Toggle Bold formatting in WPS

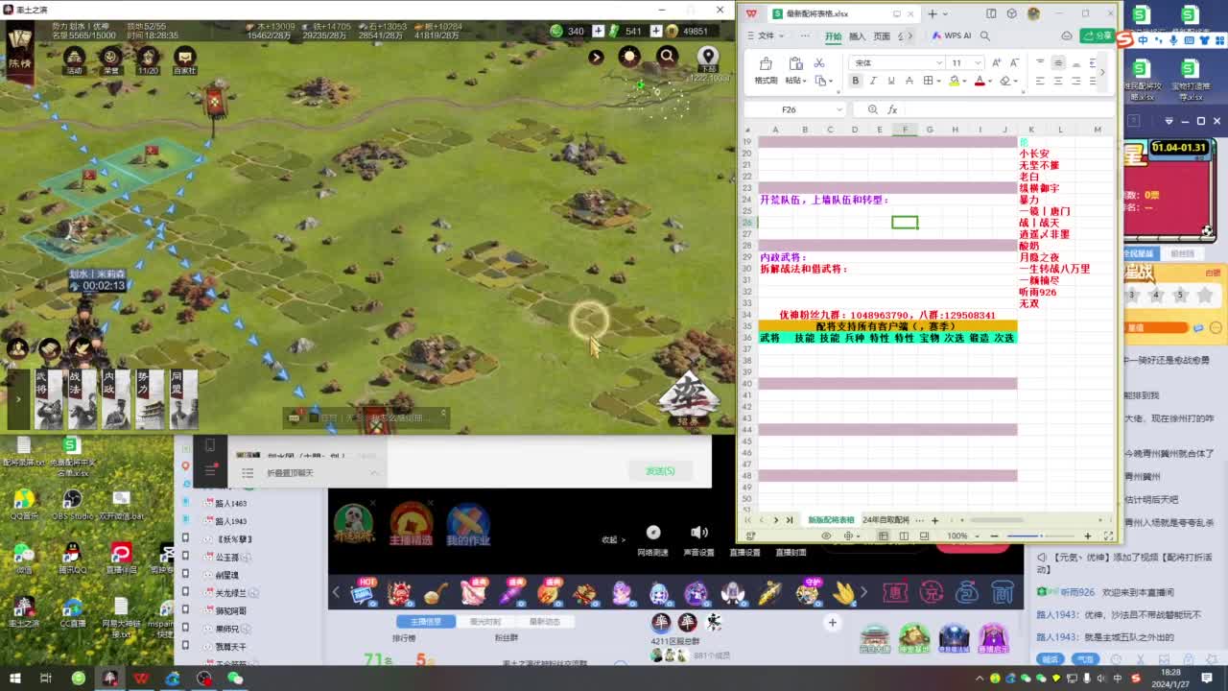coord(856,81)
